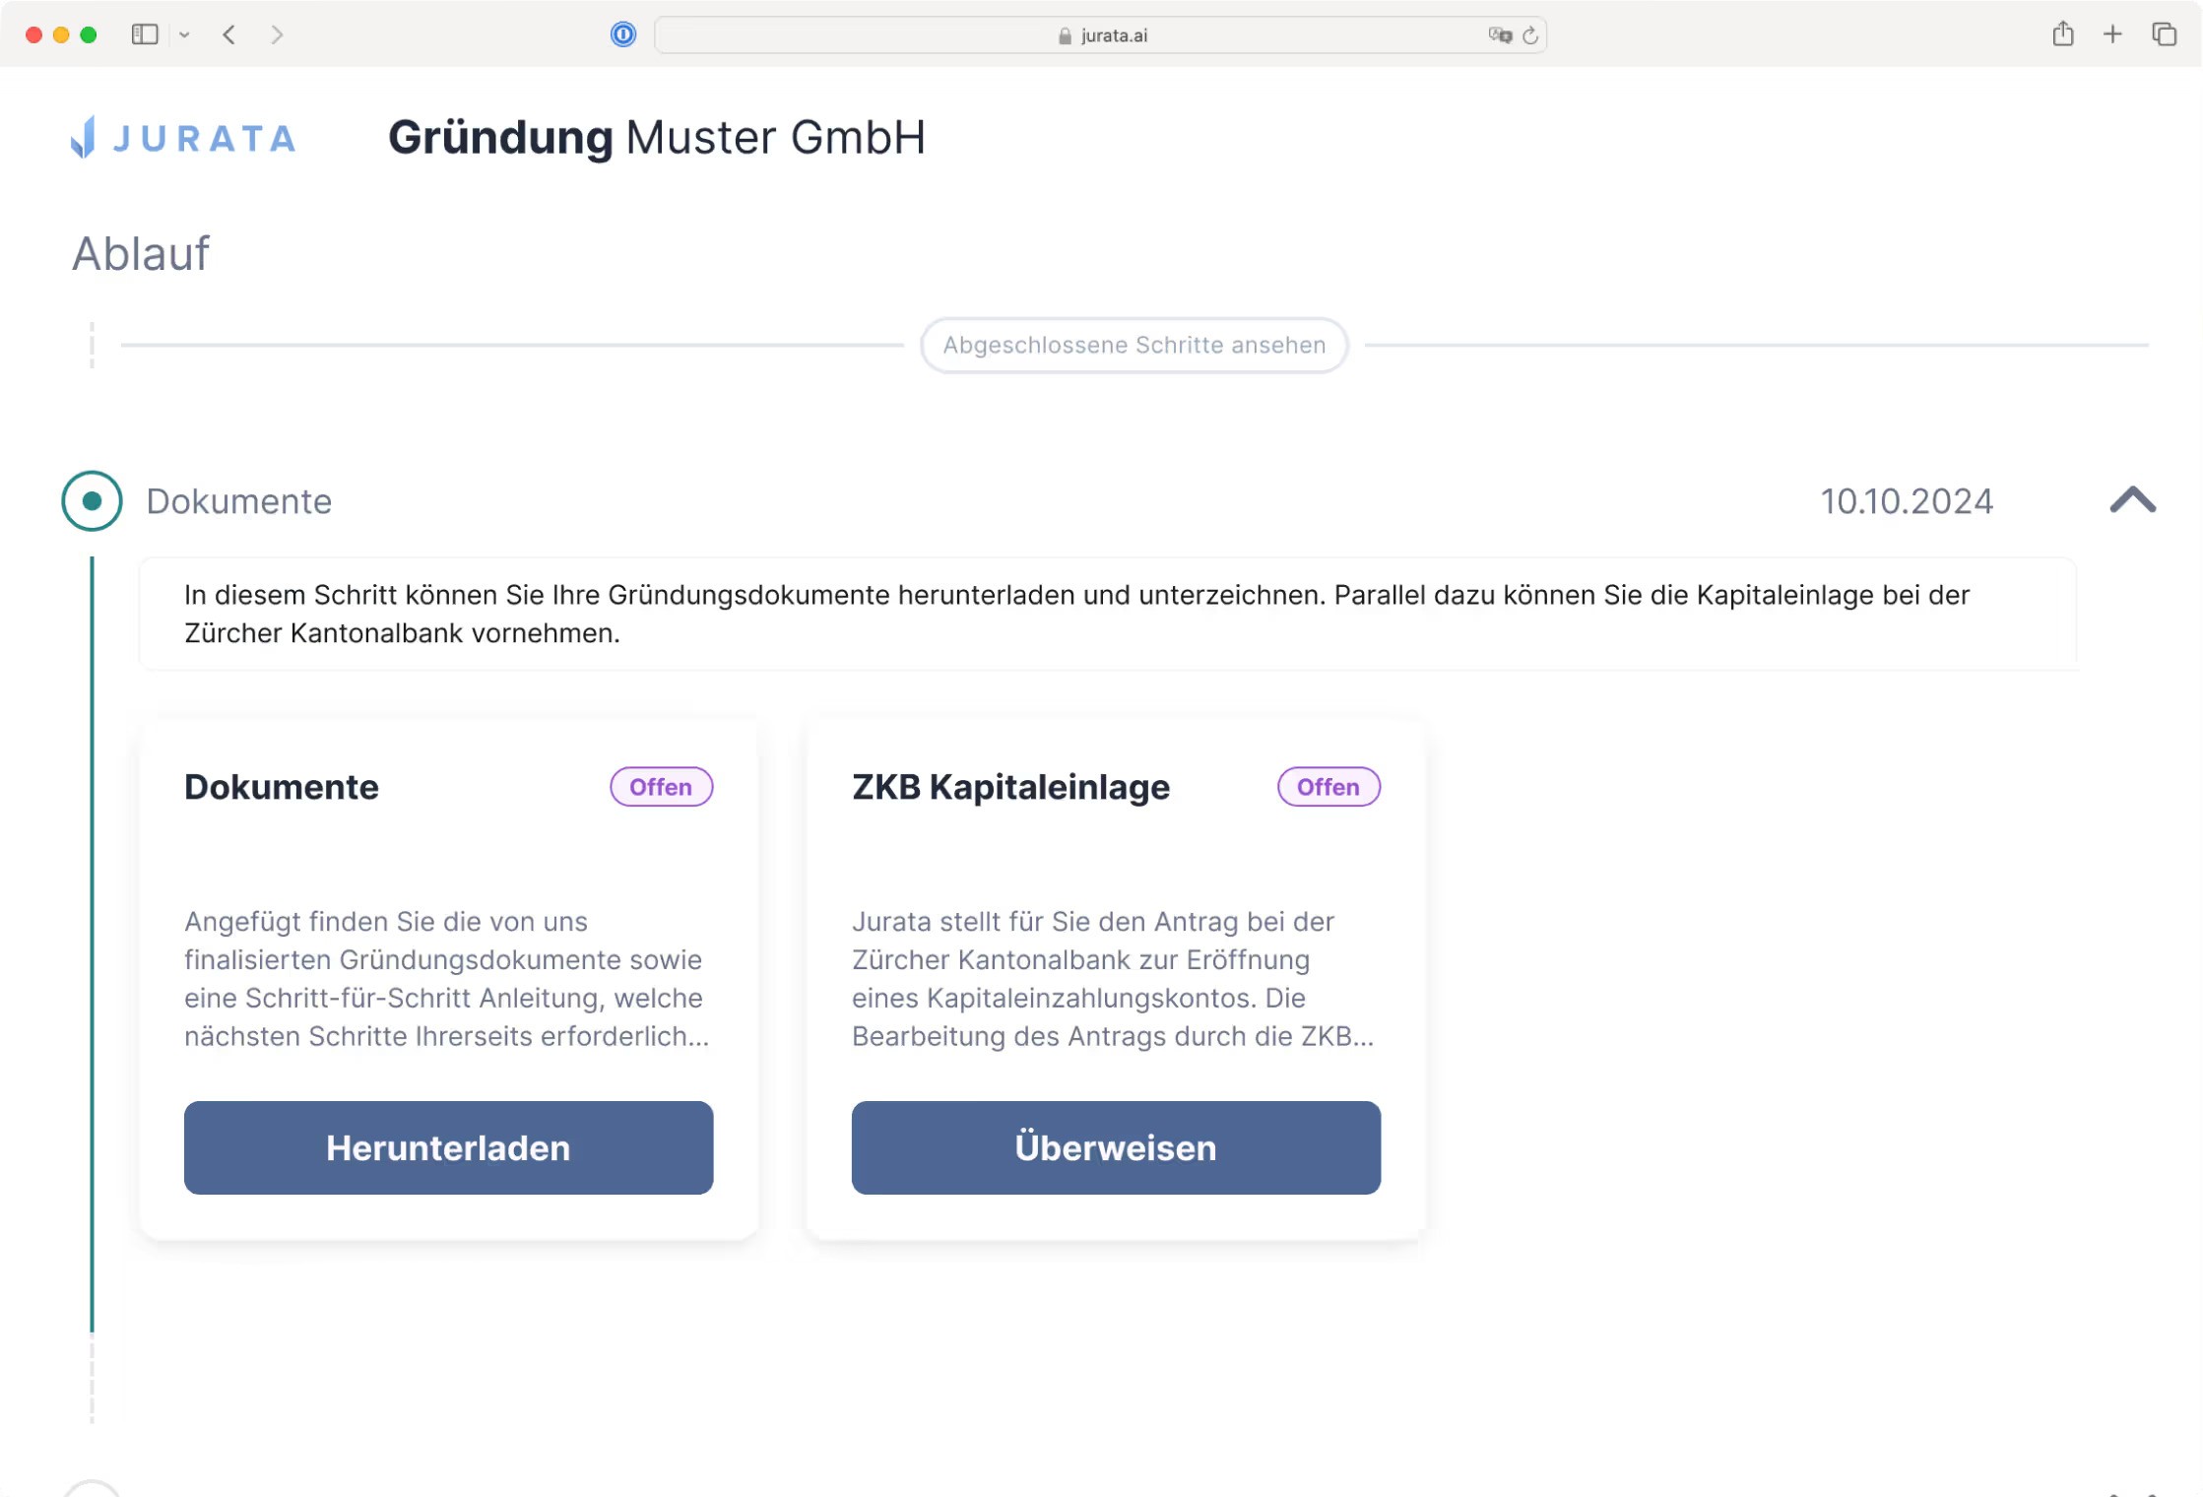Open the 1Password extension icon

click(x=623, y=34)
